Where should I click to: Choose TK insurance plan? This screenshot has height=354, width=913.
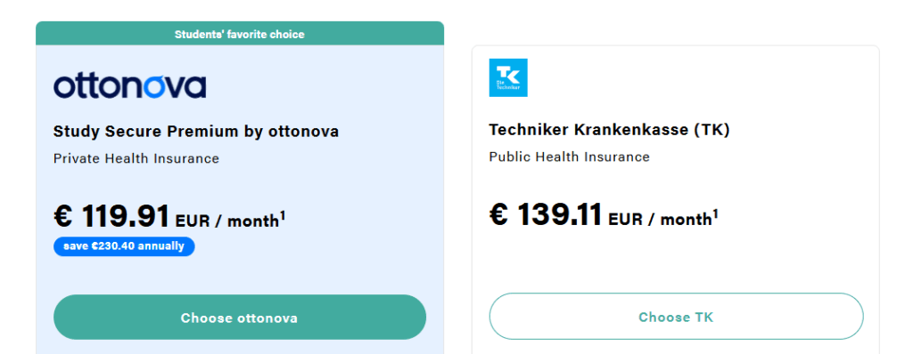tap(676, 317)
